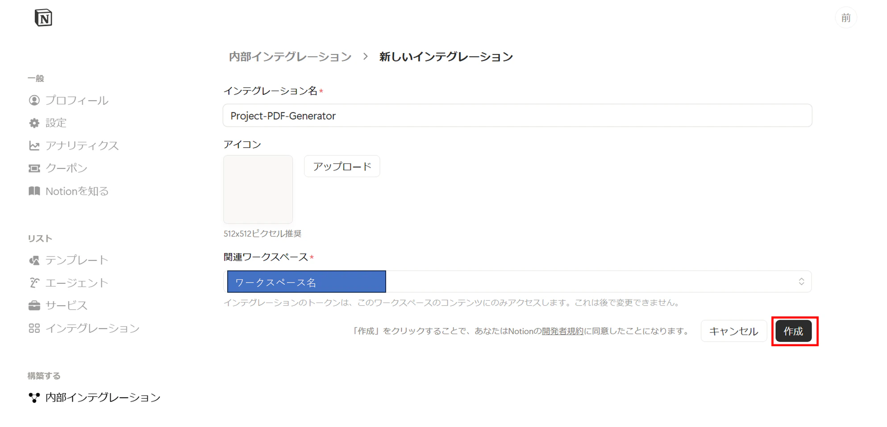The height and width of the screenshot is (427, 887).
Task: Open 設定 in the sidebar
Action: coord(56,123)
